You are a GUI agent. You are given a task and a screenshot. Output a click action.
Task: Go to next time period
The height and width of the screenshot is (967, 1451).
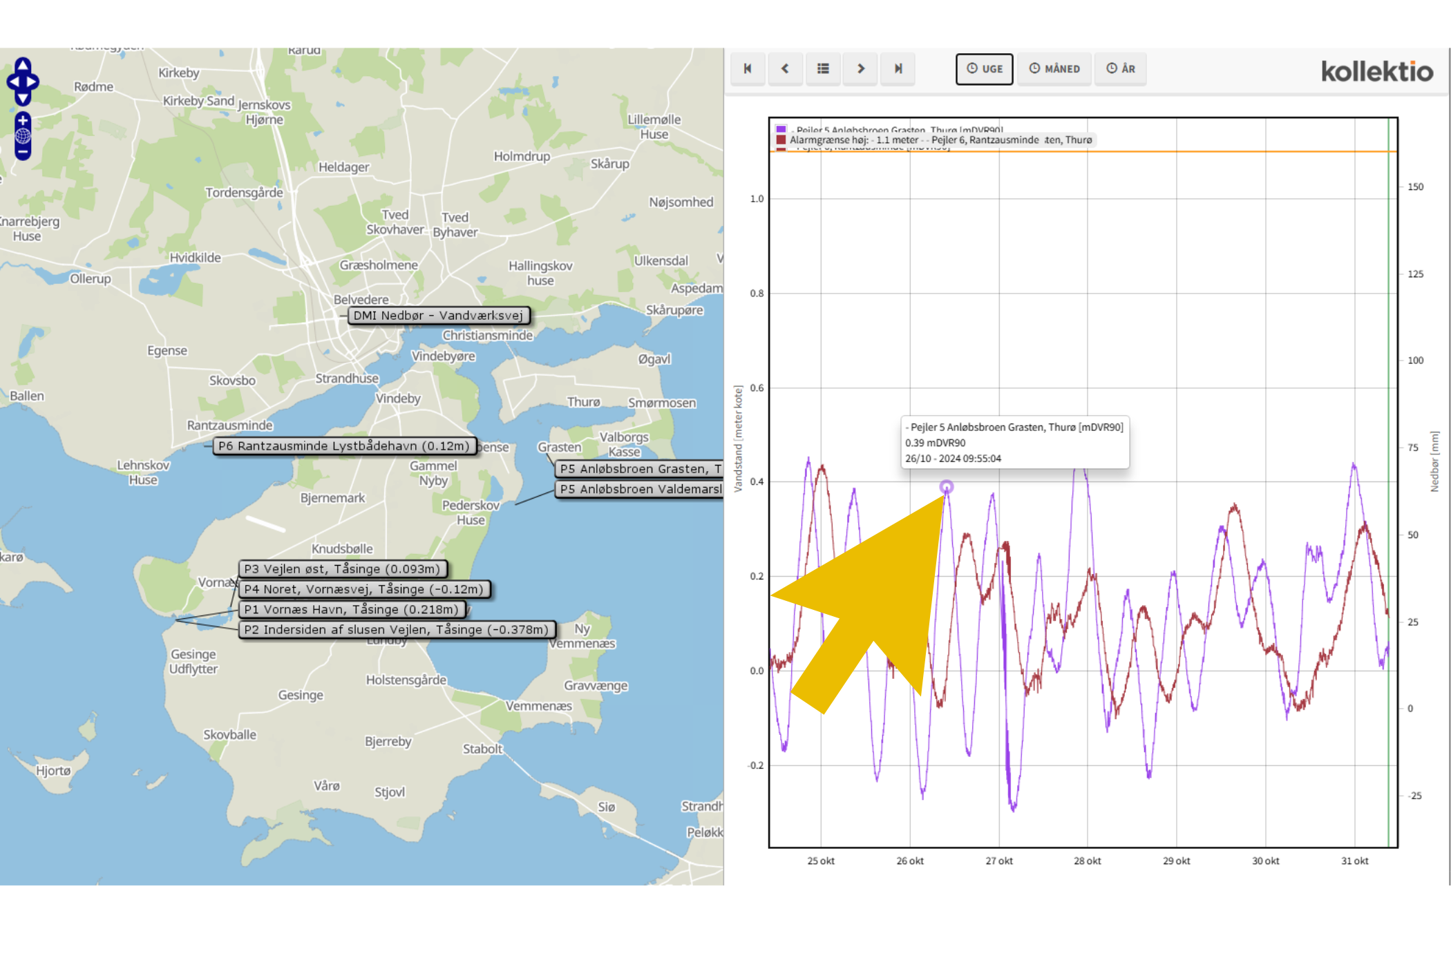[861, 68]
